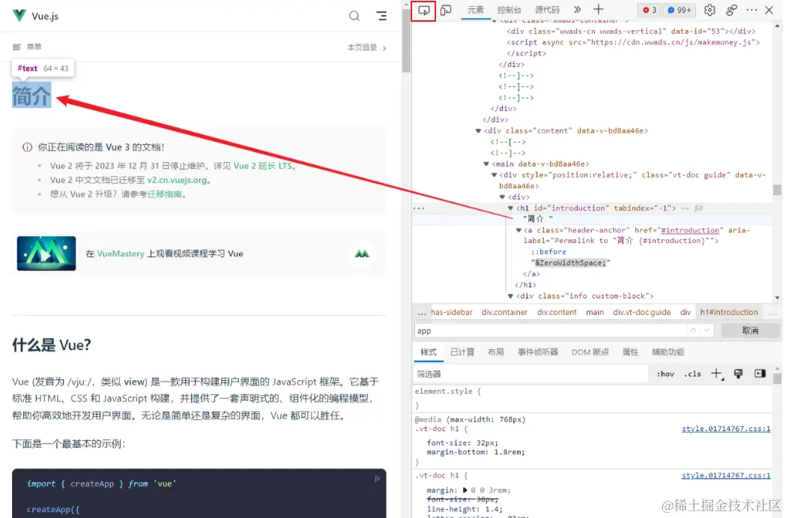
Task: Select the 已计算 Computed tab
Action: pyautogui.click(x=462, y=352)
